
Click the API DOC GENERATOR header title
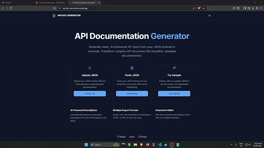coord(69,15)
